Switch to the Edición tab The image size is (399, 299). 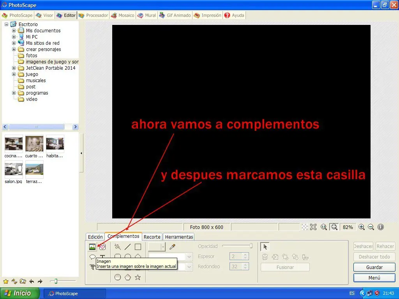[x=95, y=237]
